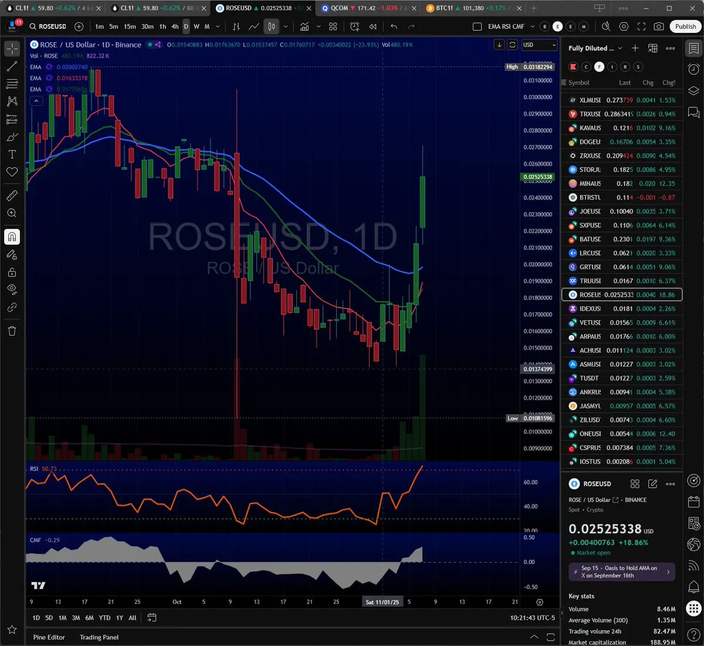704x646 pixels.
Task: Create an alert from the top toolbar
Action: tap(354, 26)
